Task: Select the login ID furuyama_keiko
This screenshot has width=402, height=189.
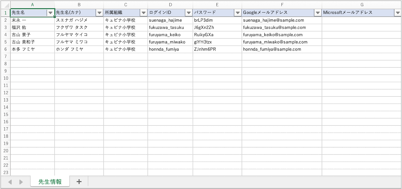Action: click(x=170, y=35)
